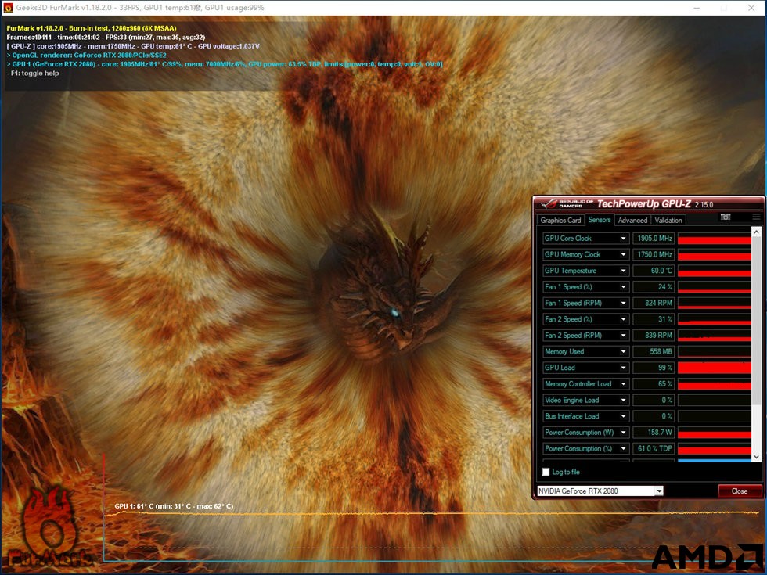Open the Fan 1 Speed (%) dropdown
767x575 pixels.
[624, 287]
